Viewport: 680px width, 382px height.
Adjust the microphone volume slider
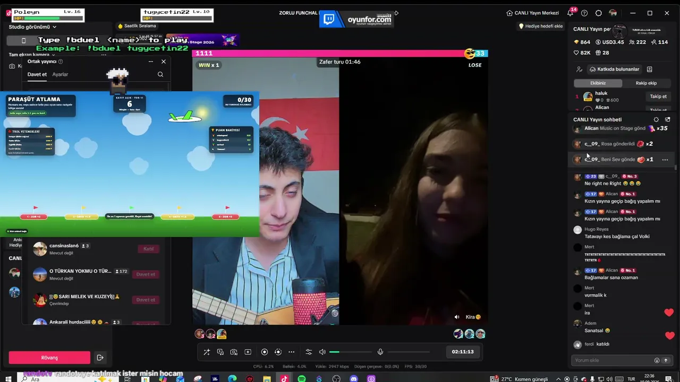click(x=408, y=352)
